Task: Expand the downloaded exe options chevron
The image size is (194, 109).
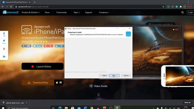Action: pyautogui.click(x=26, y=103)
